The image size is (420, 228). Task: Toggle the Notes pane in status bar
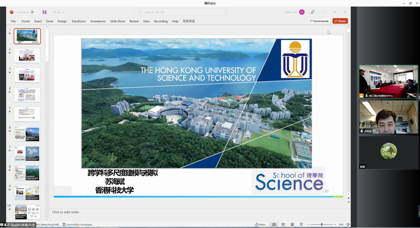pyautogui.click(x=260, y=224)
